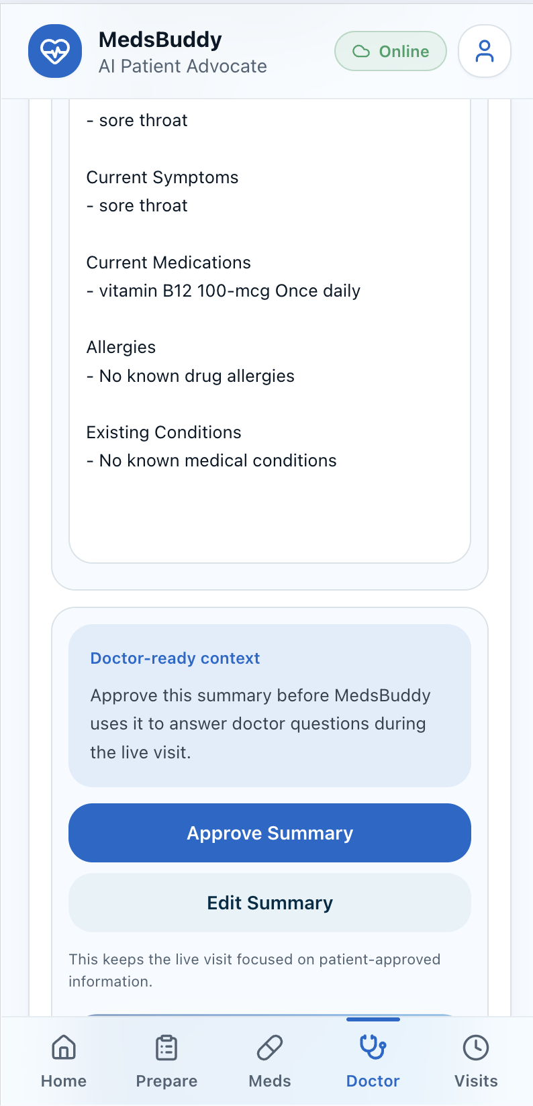Click the MedsBuddy heart logo
The width and height of the screenshot is (533, 1106).
55,51
